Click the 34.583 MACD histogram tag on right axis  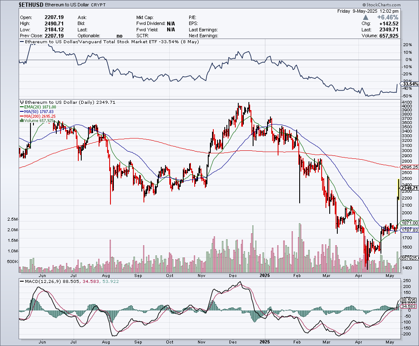(408, 307)
